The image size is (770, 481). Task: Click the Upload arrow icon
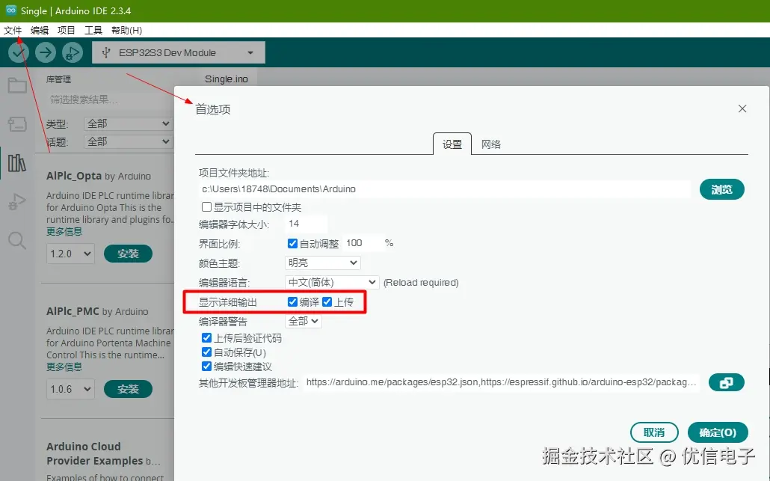pyautogui.click(x=44, y=52)
